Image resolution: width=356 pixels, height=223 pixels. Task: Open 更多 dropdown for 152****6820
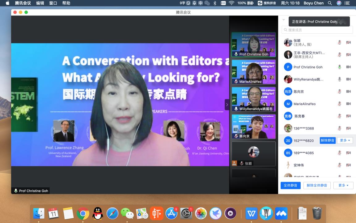345,141
